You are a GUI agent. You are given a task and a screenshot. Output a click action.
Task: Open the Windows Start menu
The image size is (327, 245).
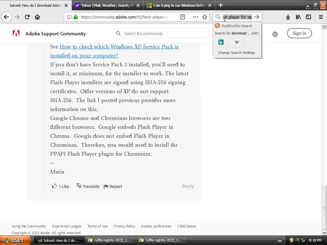pyautogui.click(x=15, y=240)
